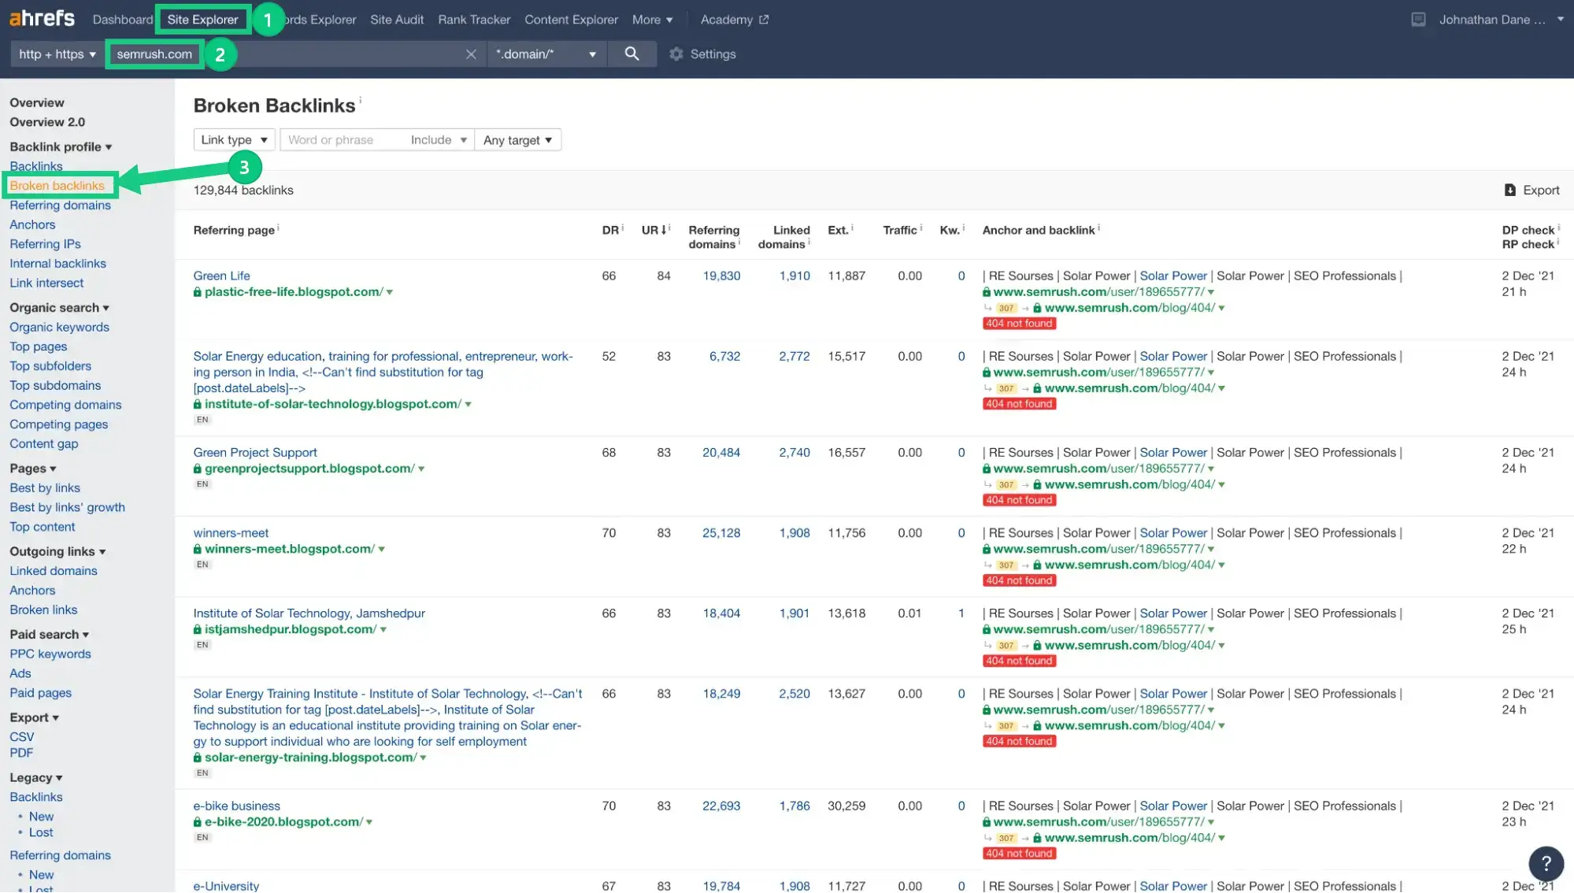Screen dimensions: 1574x893
Task: Select Broken backlinks in sidebar
Action: (57, 186)
